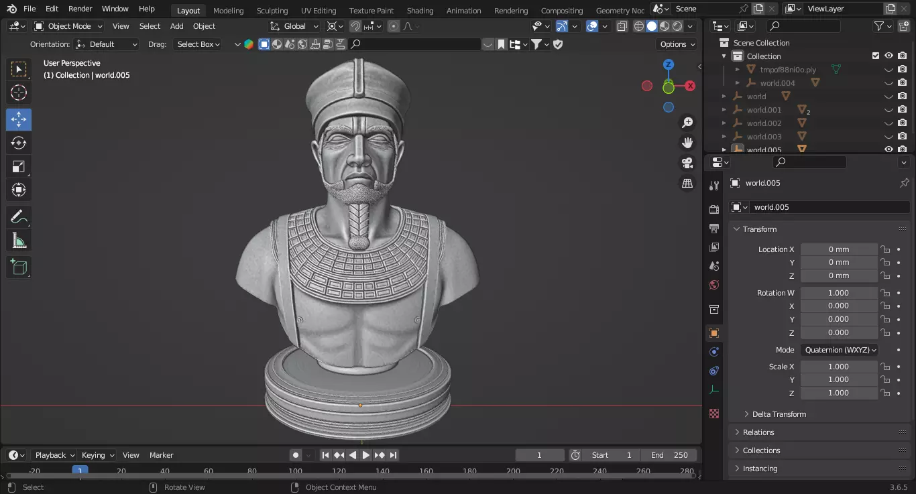Activate the Cursor tool
916x494 pixels.
point(19,92)
